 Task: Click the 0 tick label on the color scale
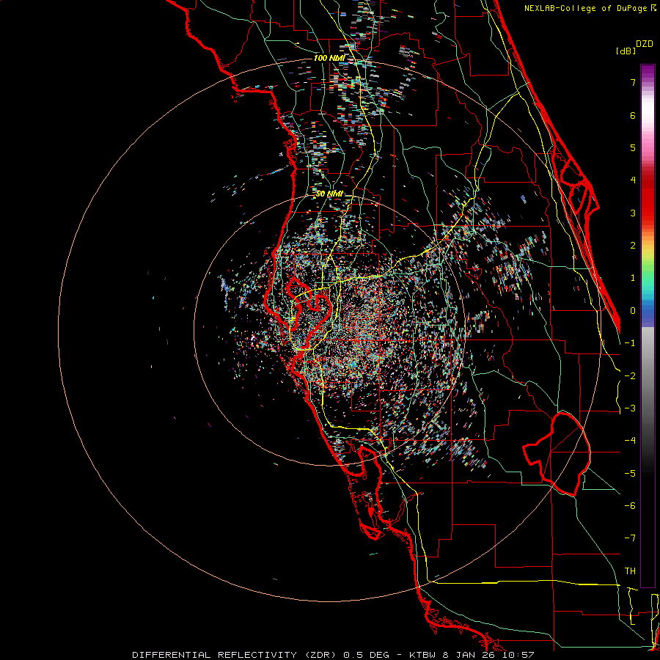(633, 311)
